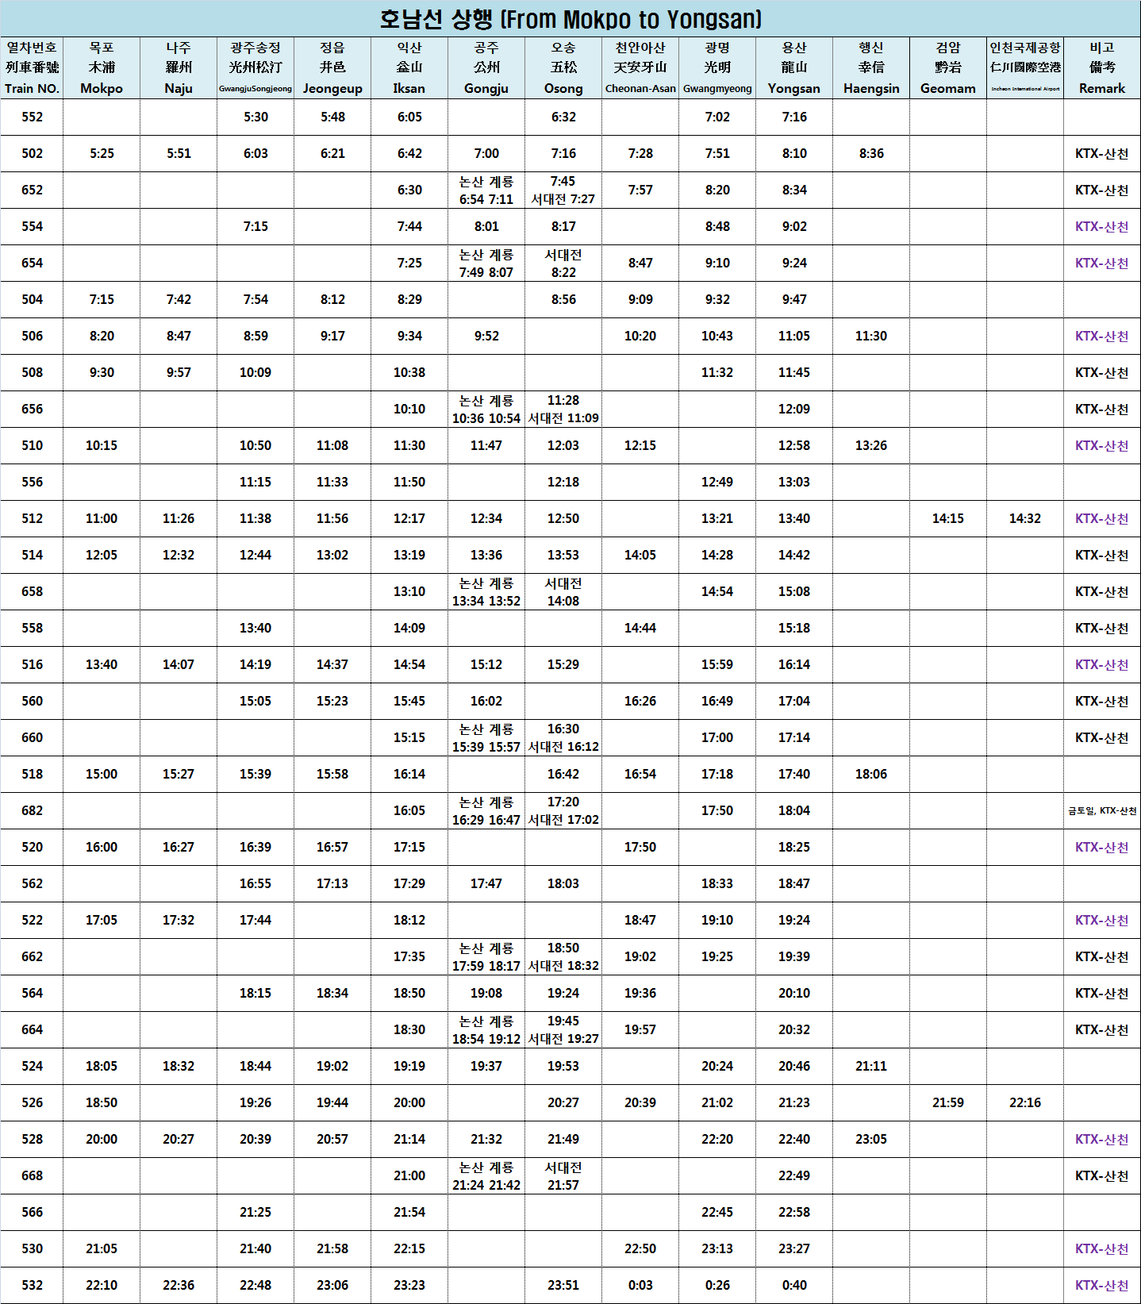Click the Remark column header
Viewport: 1141px width, 1304px height.
1102,68
